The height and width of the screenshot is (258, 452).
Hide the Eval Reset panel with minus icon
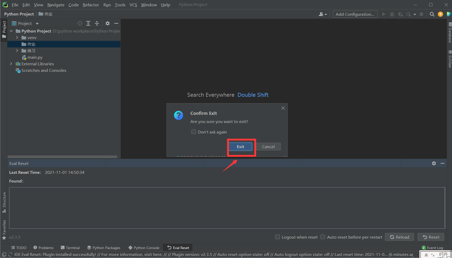[x=443, y=163]
